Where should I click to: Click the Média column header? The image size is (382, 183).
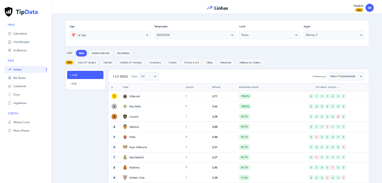point(216,87)
